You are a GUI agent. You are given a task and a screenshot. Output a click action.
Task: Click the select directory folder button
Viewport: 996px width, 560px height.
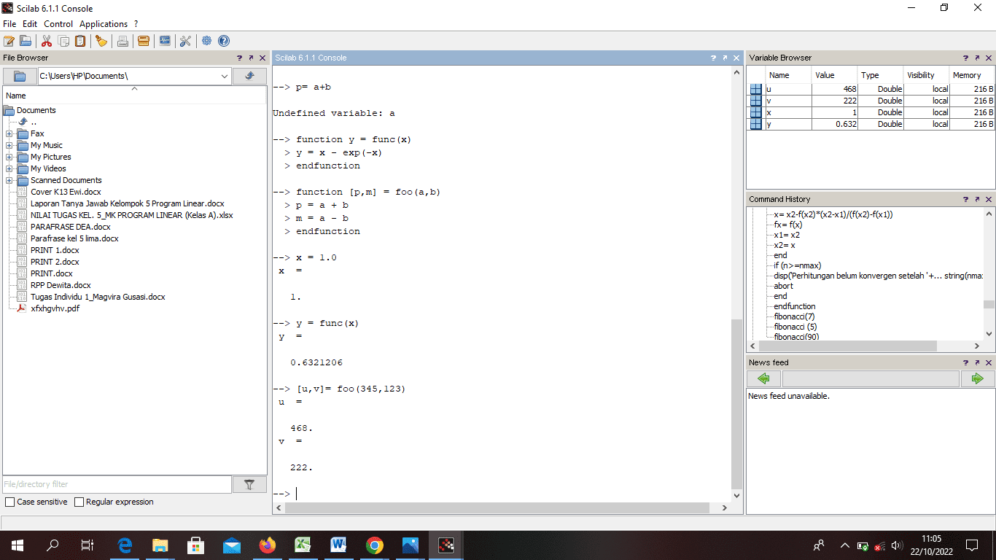pyautogui.click(x=20, y=76)
